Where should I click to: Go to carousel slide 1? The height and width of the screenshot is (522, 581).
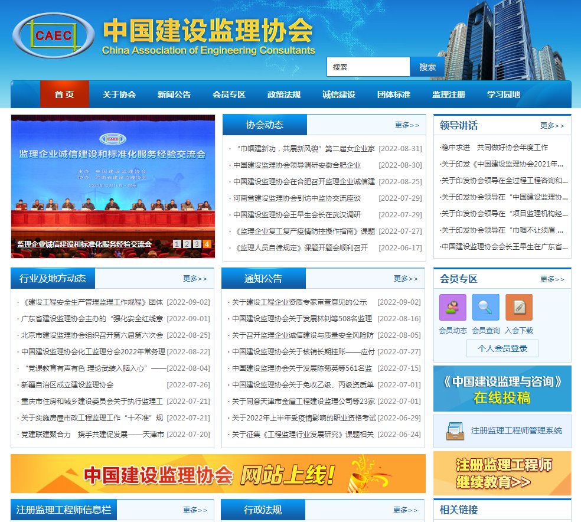click(177, 244)
